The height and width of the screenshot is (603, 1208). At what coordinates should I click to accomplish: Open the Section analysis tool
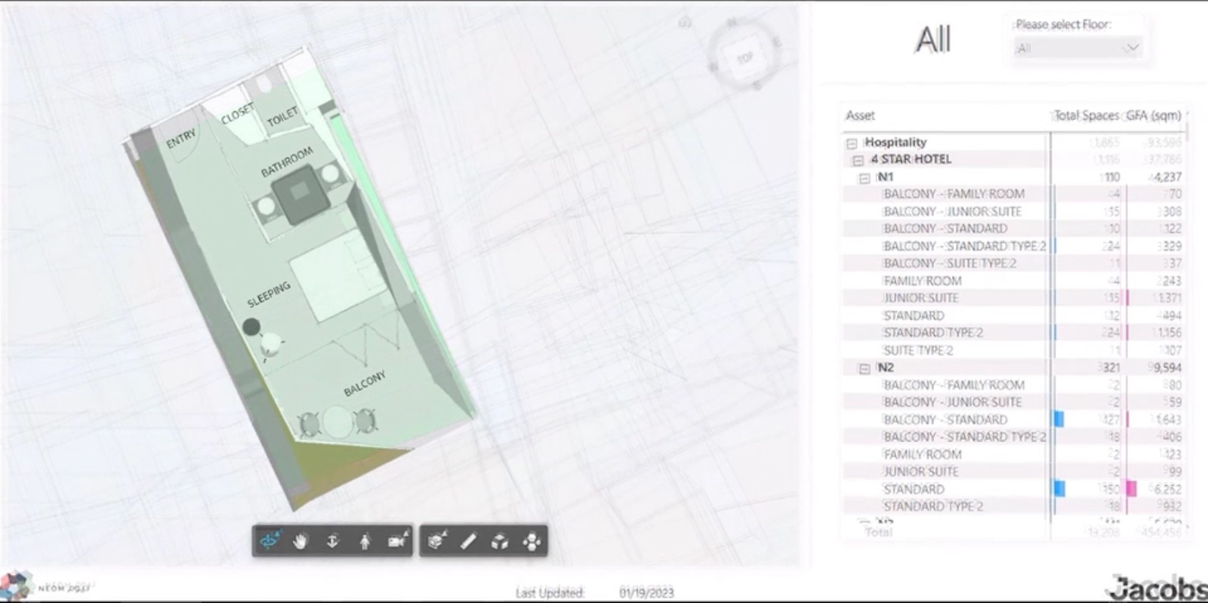pos(436,541)
